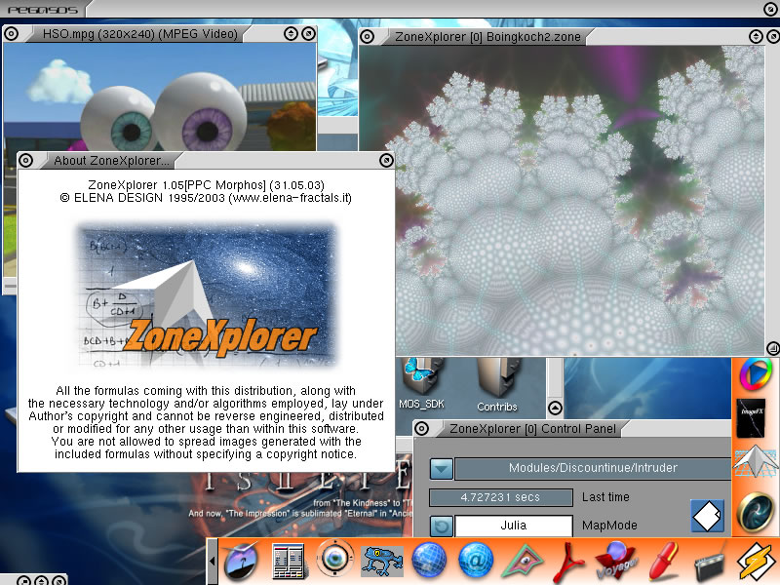Click the diagonal arrow gadget on bottom-left panel

click(x=58, y=580)
